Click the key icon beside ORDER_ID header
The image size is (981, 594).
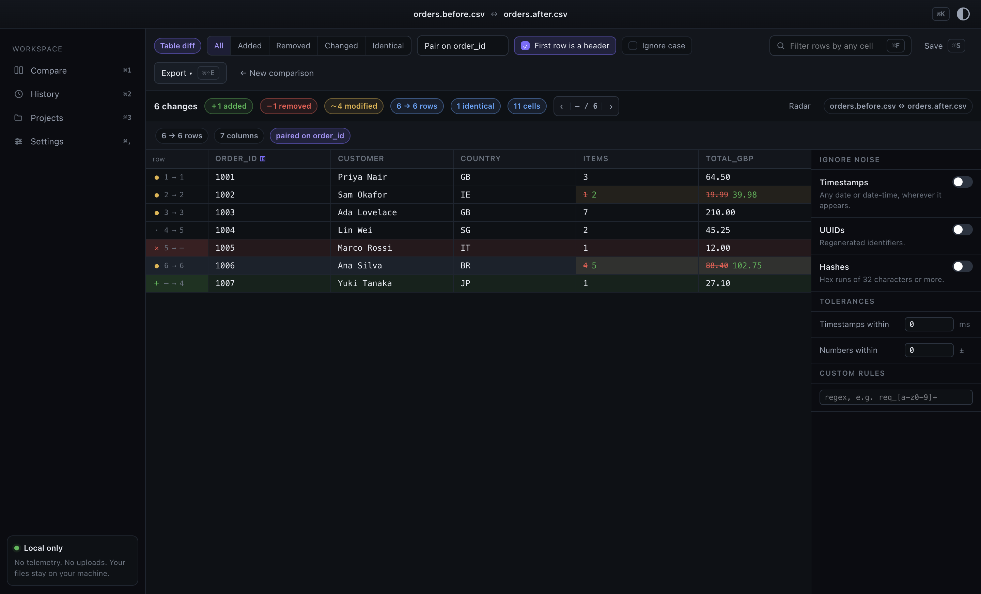pyautogui.click(x=263, y=158)
